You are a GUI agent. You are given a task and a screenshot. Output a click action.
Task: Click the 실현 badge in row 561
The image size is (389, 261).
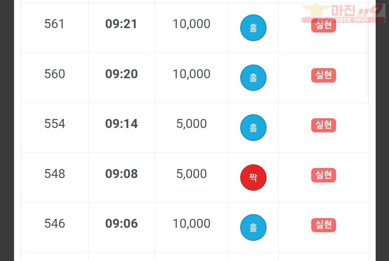pos(323,25)
